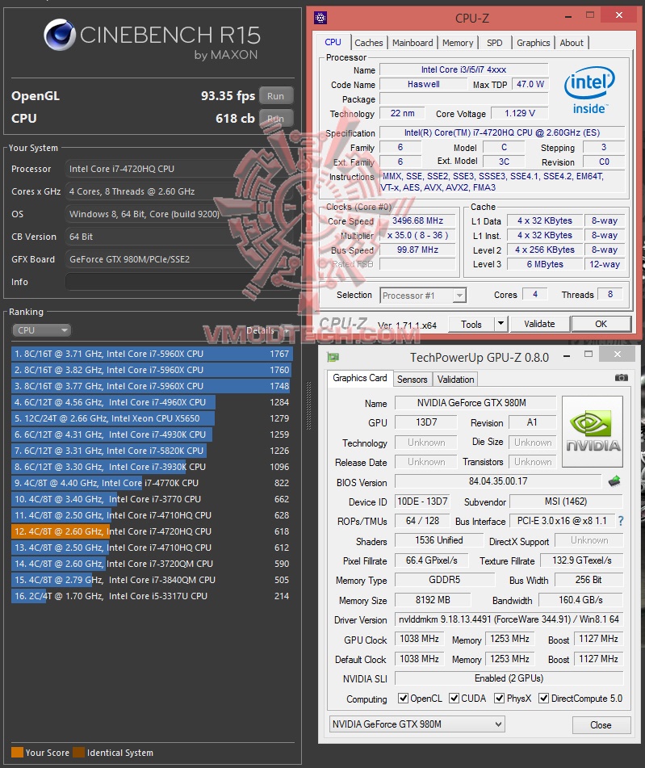Select ranking row 1 i7-5960X at 3.71 GHz

[151, 354]
